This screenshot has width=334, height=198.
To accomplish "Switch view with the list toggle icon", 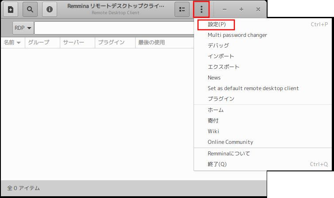I will (182, 9).
